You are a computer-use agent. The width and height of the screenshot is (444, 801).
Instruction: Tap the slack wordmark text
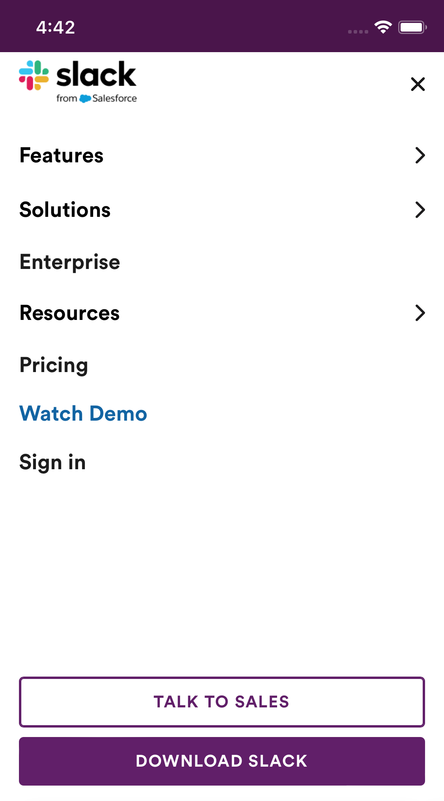(96, 74)
